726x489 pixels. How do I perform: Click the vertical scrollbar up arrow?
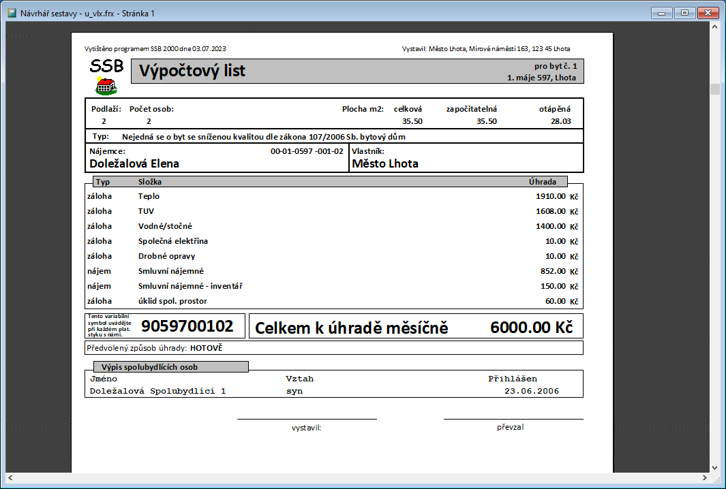click(x=714, y=28)
